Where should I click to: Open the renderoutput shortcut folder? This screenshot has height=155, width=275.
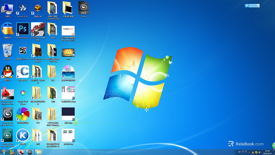tap(38, 53)
